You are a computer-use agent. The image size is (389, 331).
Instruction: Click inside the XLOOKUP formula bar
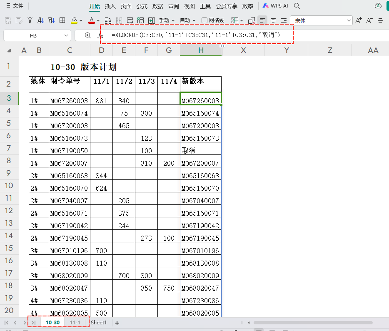pyautogui.click(x=196, y=35)
